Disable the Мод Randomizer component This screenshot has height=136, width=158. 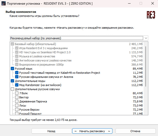pyautogui.click(x=17, y=85)
